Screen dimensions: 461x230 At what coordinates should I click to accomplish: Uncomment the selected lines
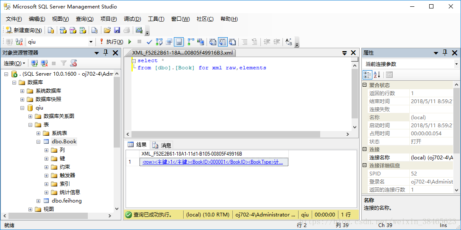pyautogui.click(x=254, y=42)
